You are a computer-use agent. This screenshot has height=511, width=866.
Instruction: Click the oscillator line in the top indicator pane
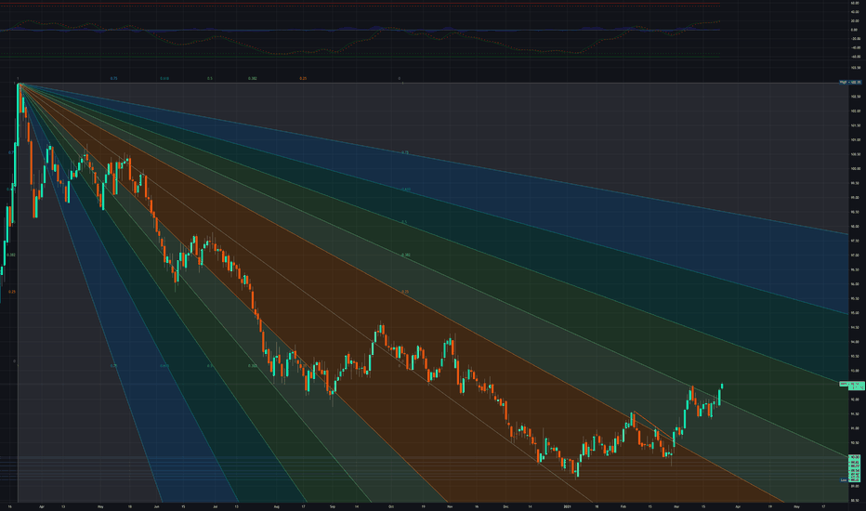pos(359,37)
